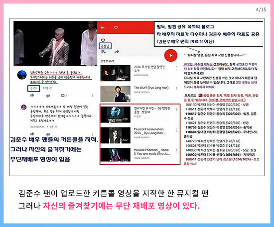The height and width of the screenshot is (227, 274).
Task: Open 'monk norton' under The Bluff
Action: (x=141, y=92)
